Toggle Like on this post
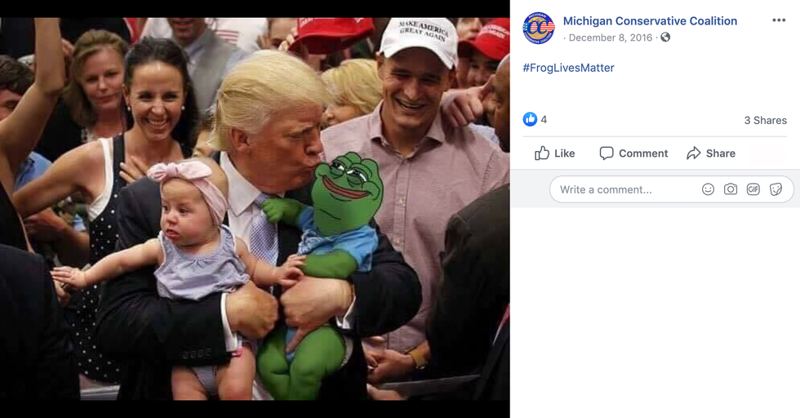Screen dimensions: 800x418 click(x=555, y=153)
